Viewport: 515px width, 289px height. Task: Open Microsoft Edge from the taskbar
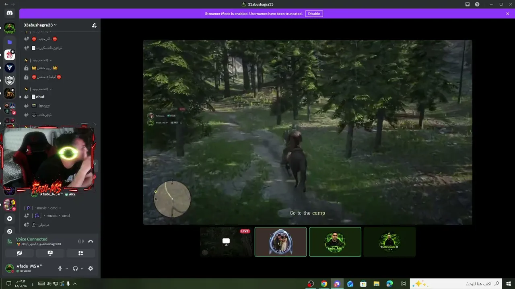pyautogui.click(x=389, y=284)
